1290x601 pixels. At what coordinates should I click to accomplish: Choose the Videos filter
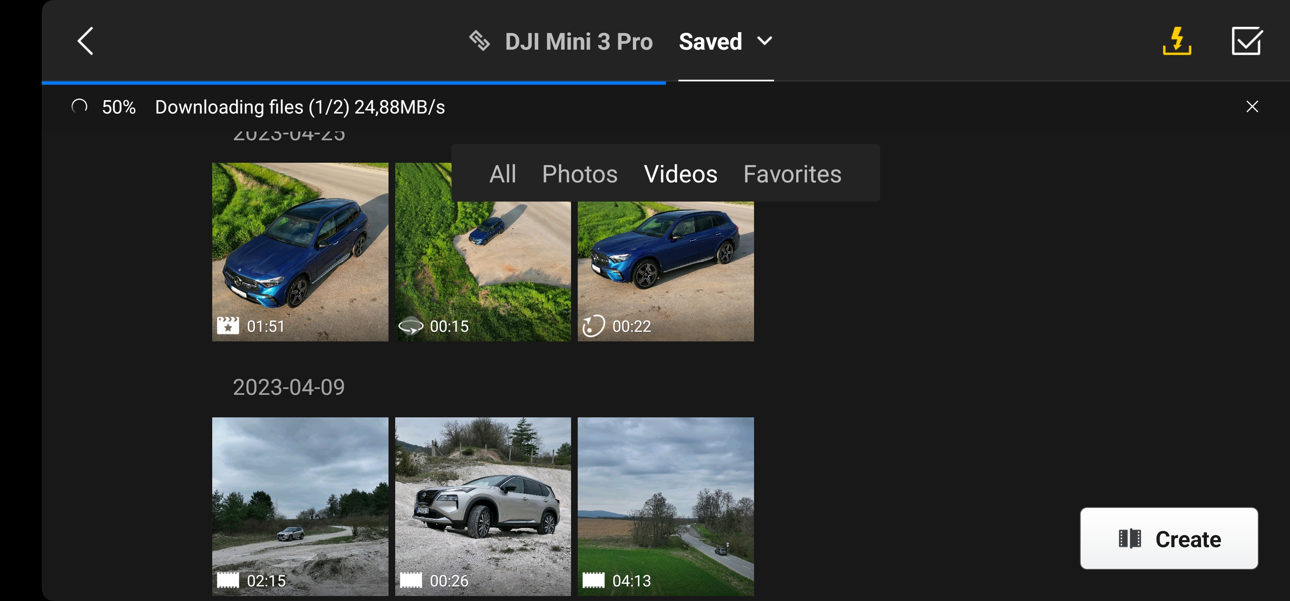tap(680, 174)
